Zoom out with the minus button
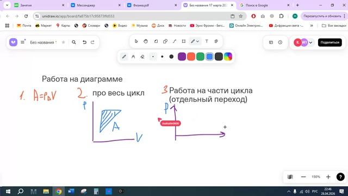This screenshot has width=348, height=196. point(303,177)
